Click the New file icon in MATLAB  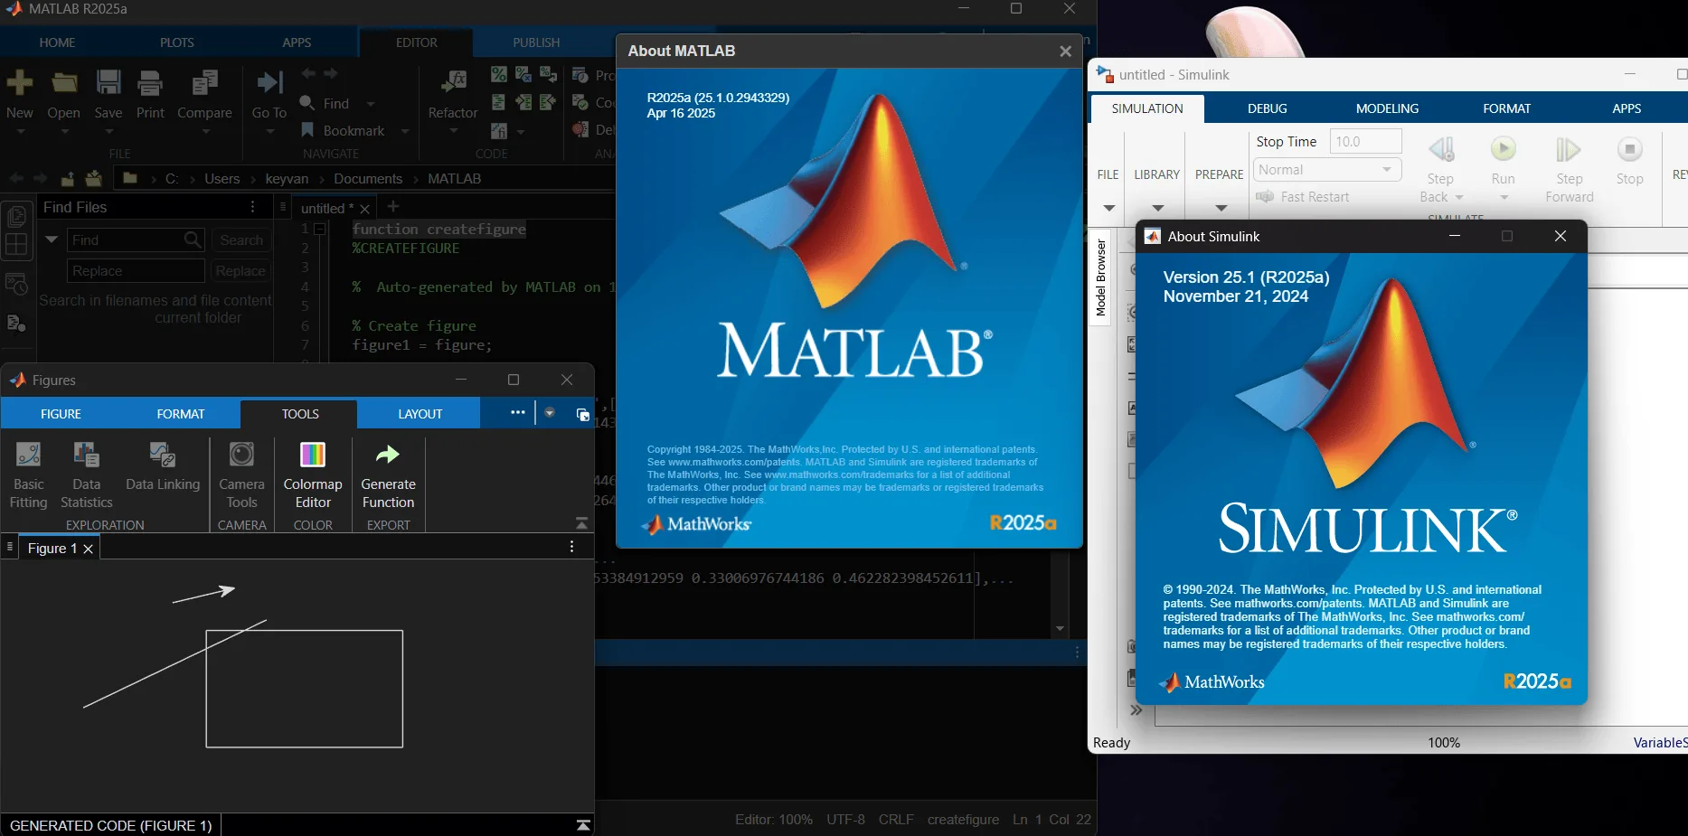click(20, 83)
